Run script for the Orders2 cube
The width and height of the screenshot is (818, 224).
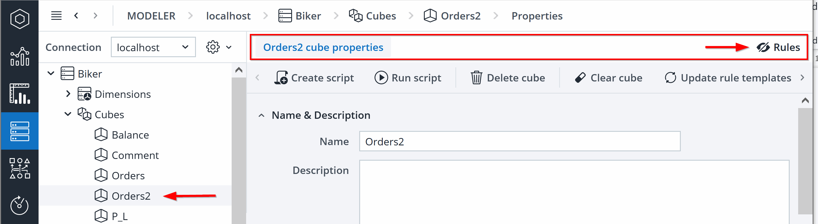(408, 77)
